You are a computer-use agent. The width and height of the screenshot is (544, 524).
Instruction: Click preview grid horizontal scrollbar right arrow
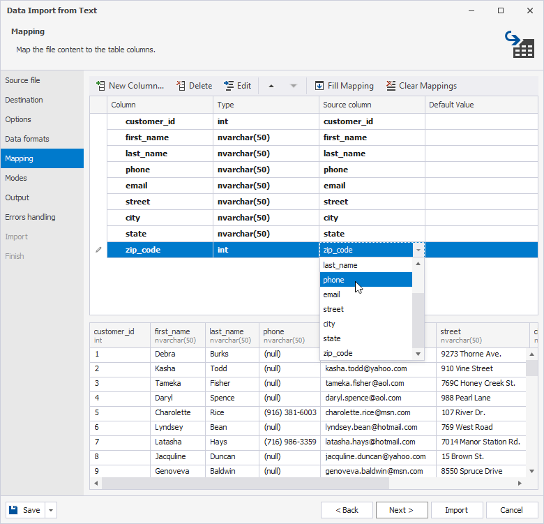520,483
